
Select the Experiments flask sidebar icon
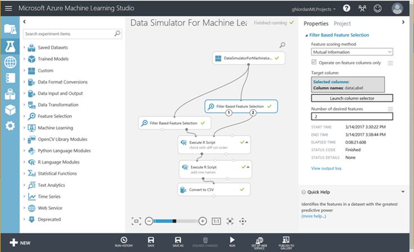pyautogui.click(x=10, y=47)
